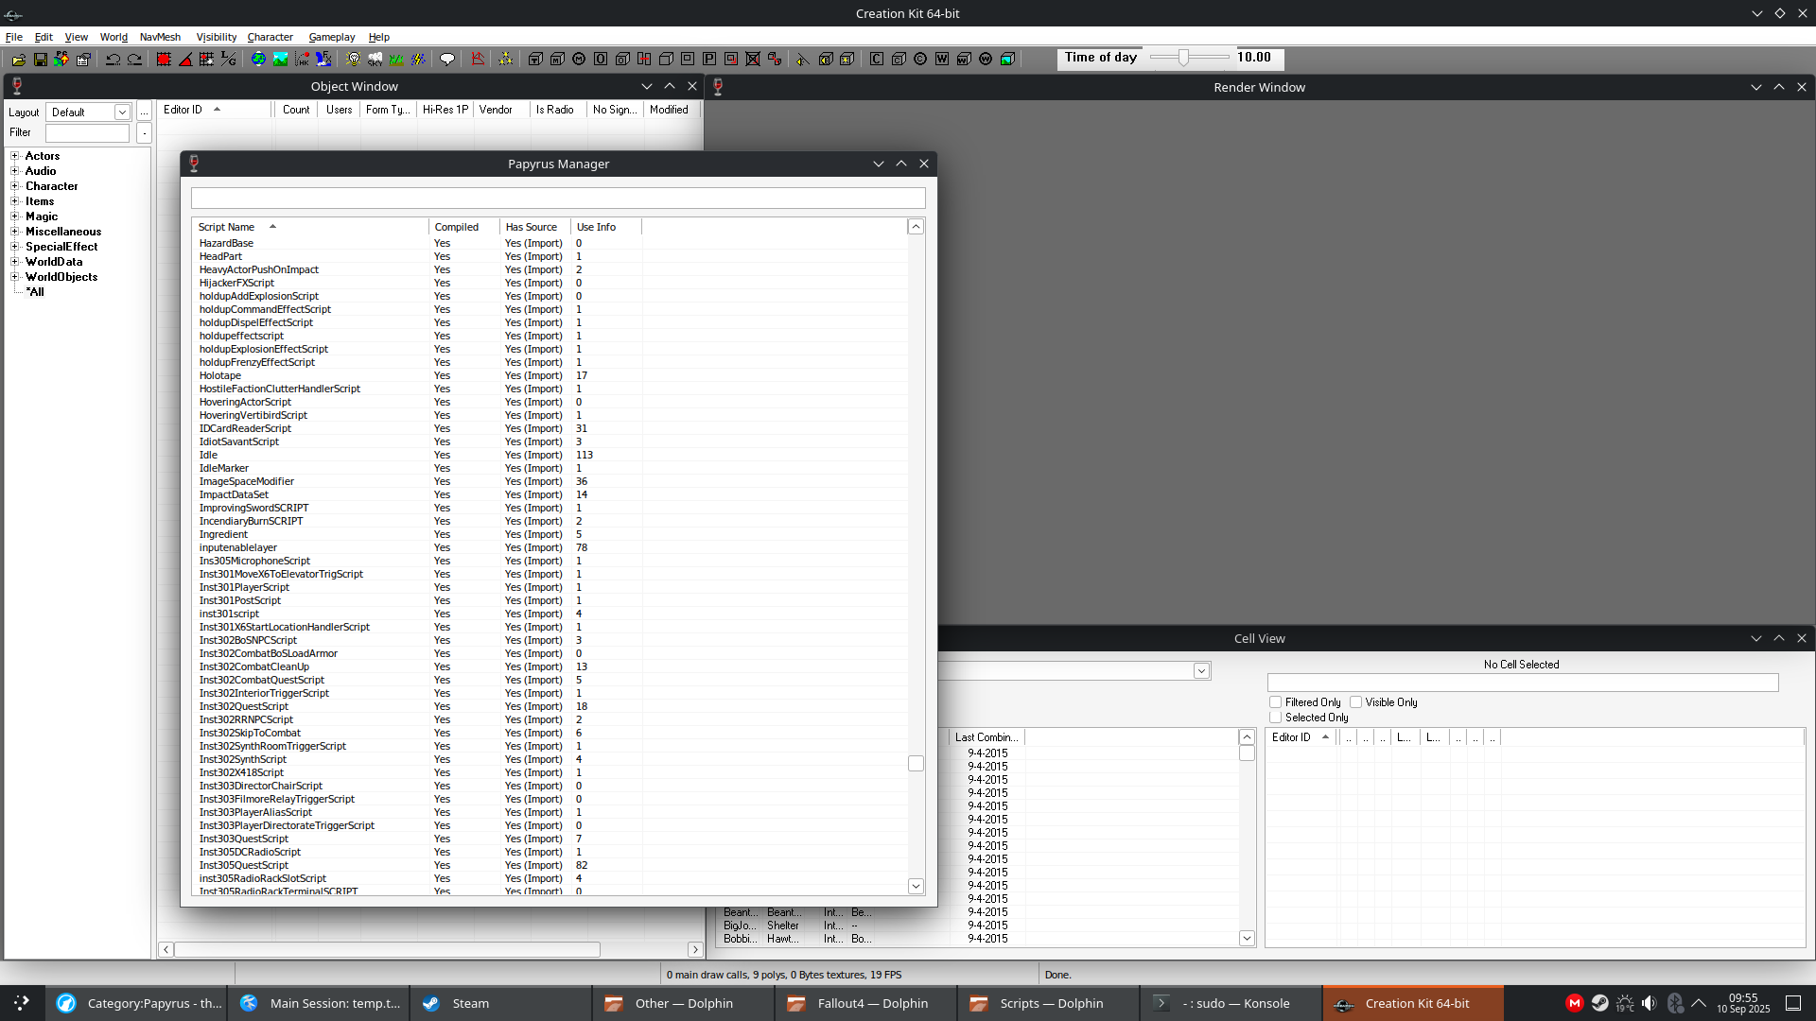Click the speech bubble dialogue icon
Image resolution: width=1816 pixels, height=1021 pixels.
coord(447,59)
